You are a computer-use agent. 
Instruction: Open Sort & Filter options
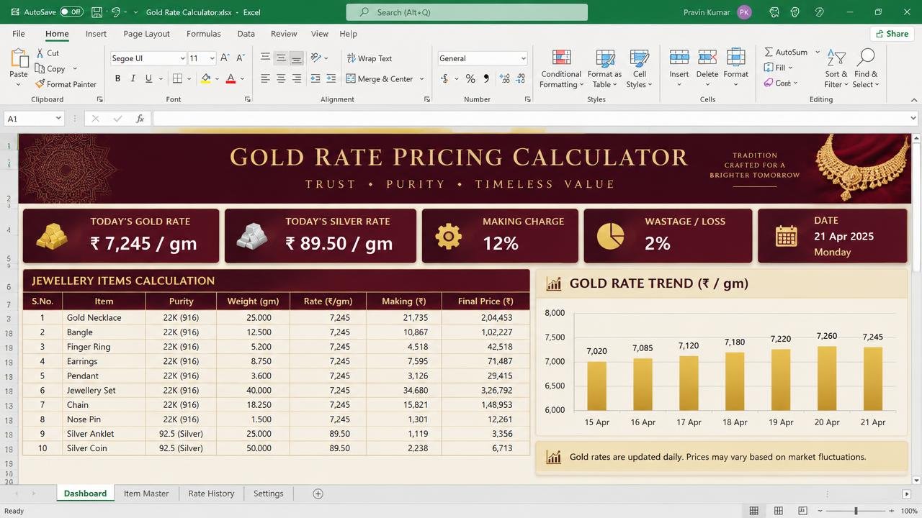pos(836,69)
